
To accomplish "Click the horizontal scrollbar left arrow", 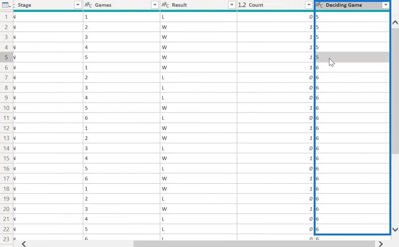I will [24, 244].
